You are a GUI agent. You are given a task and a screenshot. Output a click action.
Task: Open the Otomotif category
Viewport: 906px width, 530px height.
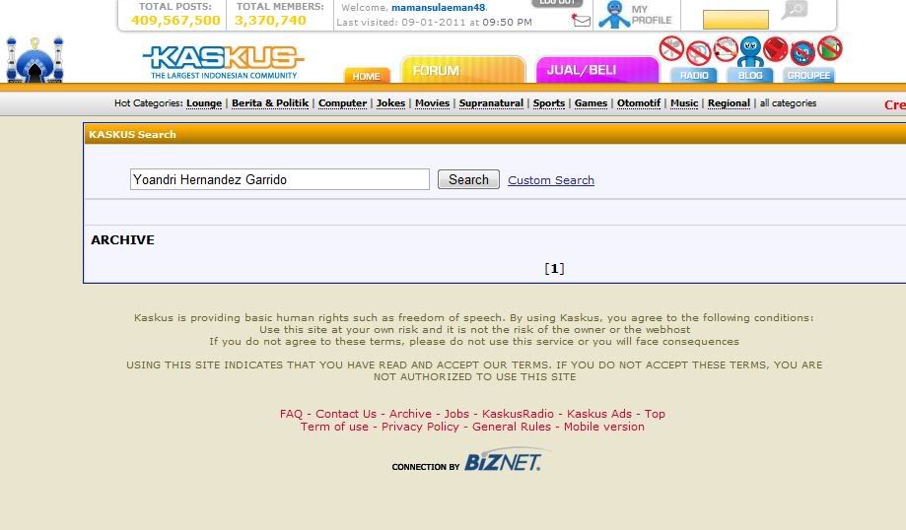tap(639, 102)
